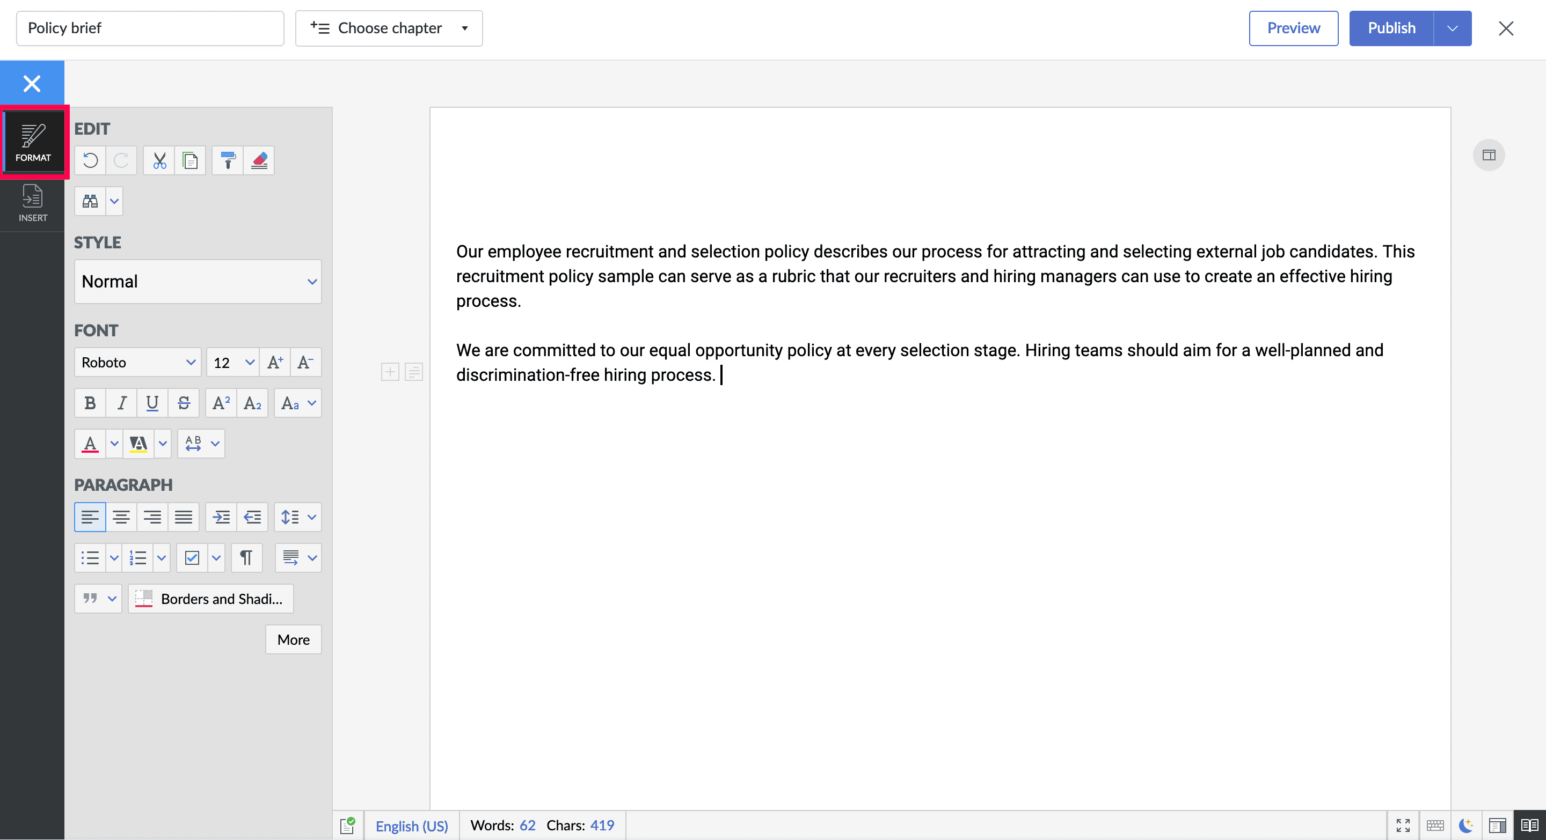Click the strikethrough icon
The width and height of the screenshot is (1546, 840).
pyautogui.click(x=184, y=403)
